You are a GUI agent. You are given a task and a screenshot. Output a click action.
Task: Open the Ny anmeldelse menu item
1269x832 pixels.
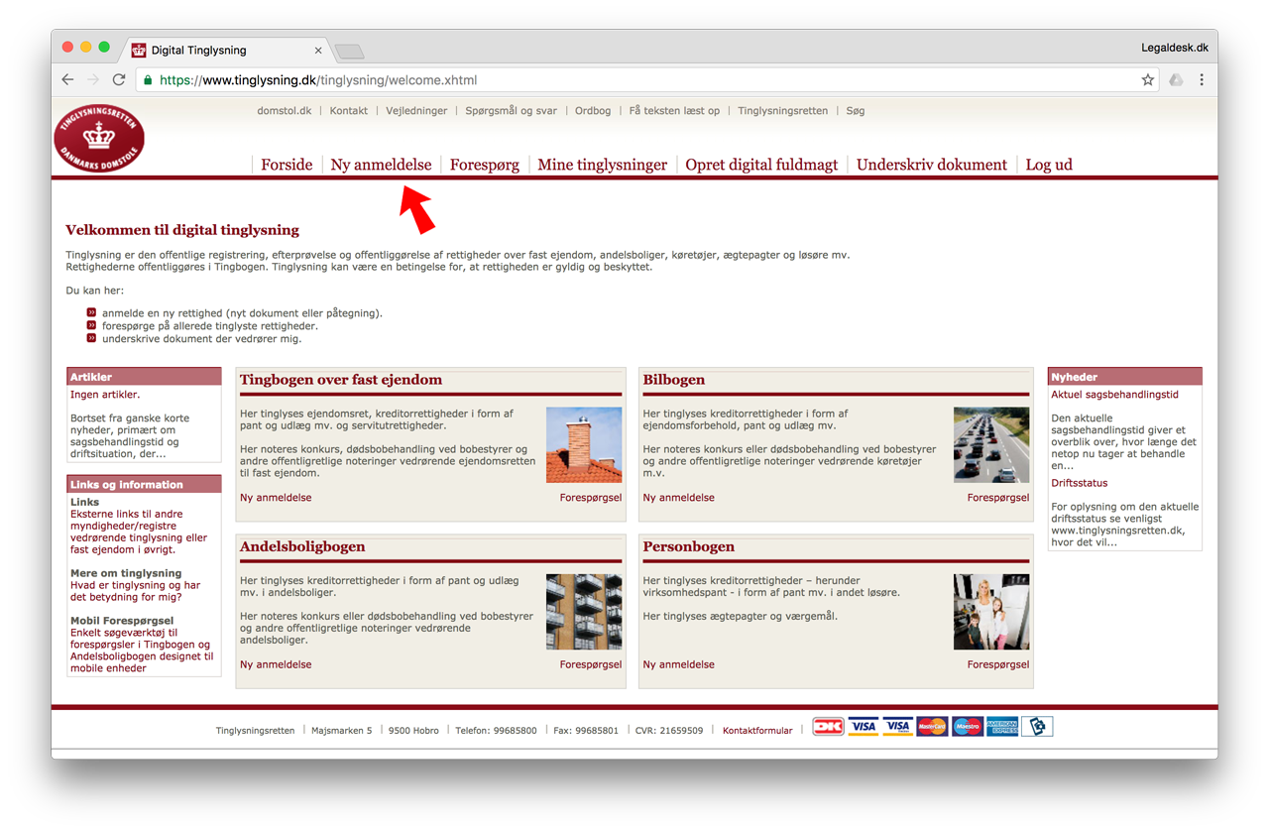pos(381,165)
